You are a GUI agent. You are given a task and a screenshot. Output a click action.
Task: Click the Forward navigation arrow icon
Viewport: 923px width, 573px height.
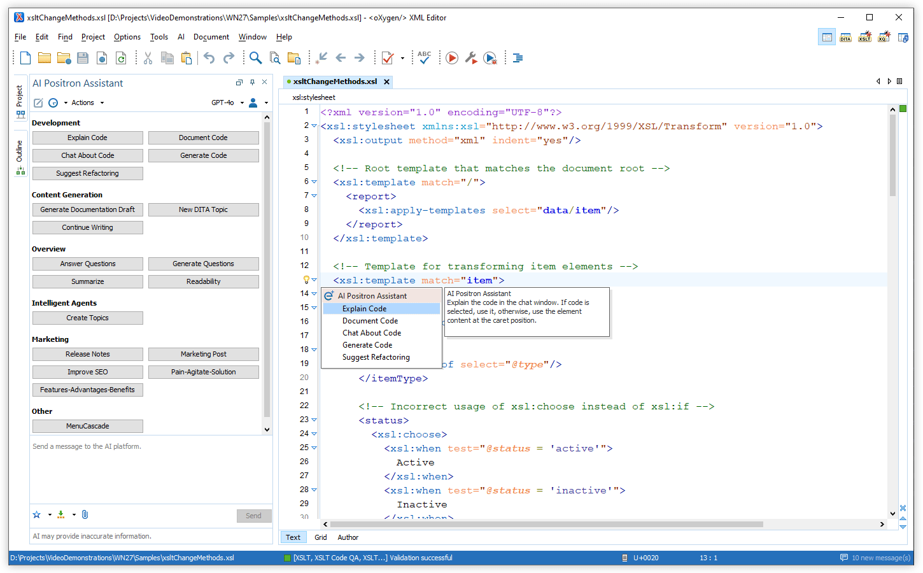(x=360, y=58)
